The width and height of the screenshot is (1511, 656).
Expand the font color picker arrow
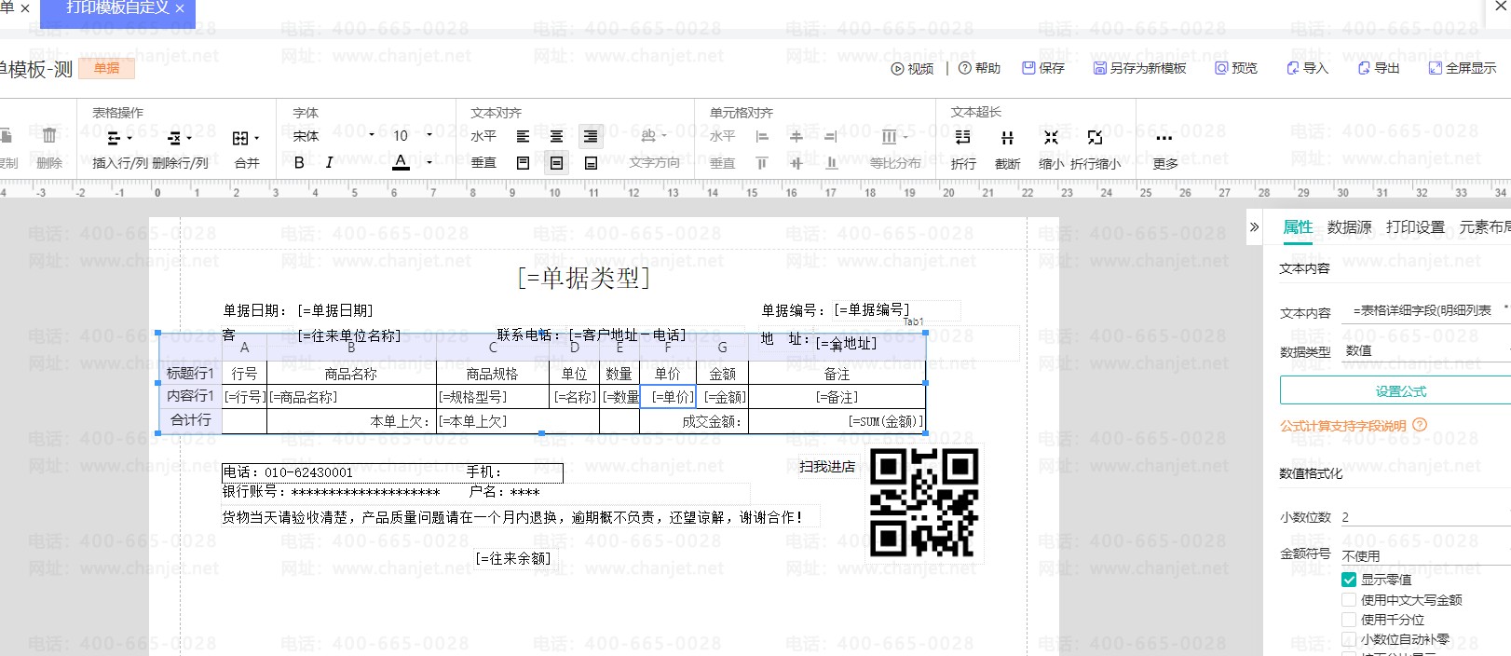[x=429, y=162]
